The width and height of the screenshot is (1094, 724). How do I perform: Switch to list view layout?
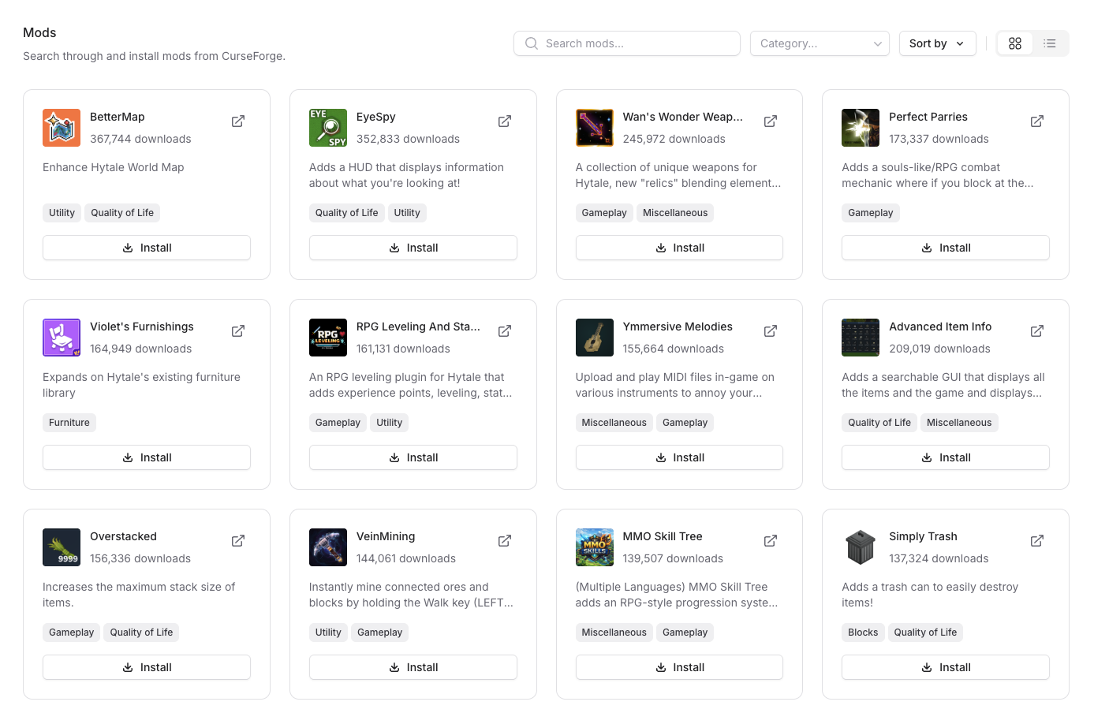(x=1050, y=43)
